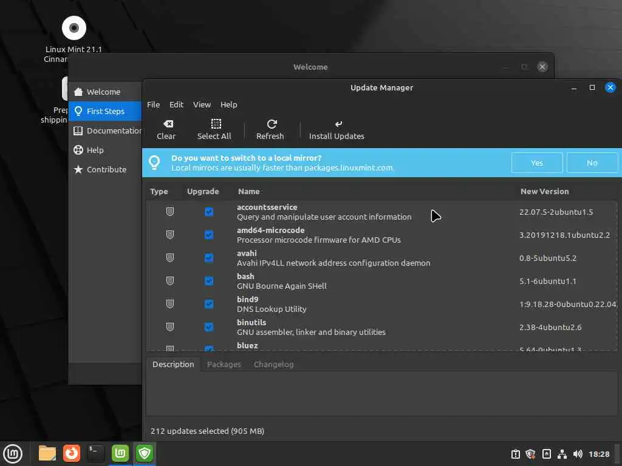Click version 5.1-6ubuntu1.1

tap(548, 281)
